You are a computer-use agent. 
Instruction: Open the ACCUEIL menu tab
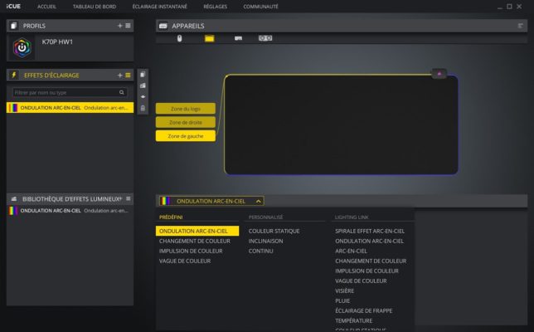click(x=46, y=7)
